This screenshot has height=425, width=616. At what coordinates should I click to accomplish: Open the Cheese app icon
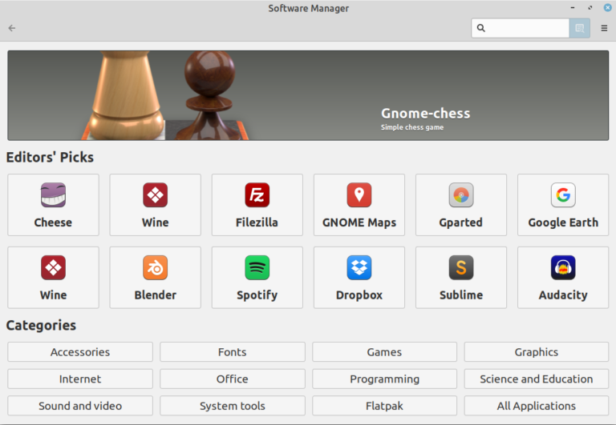point(53,195)
